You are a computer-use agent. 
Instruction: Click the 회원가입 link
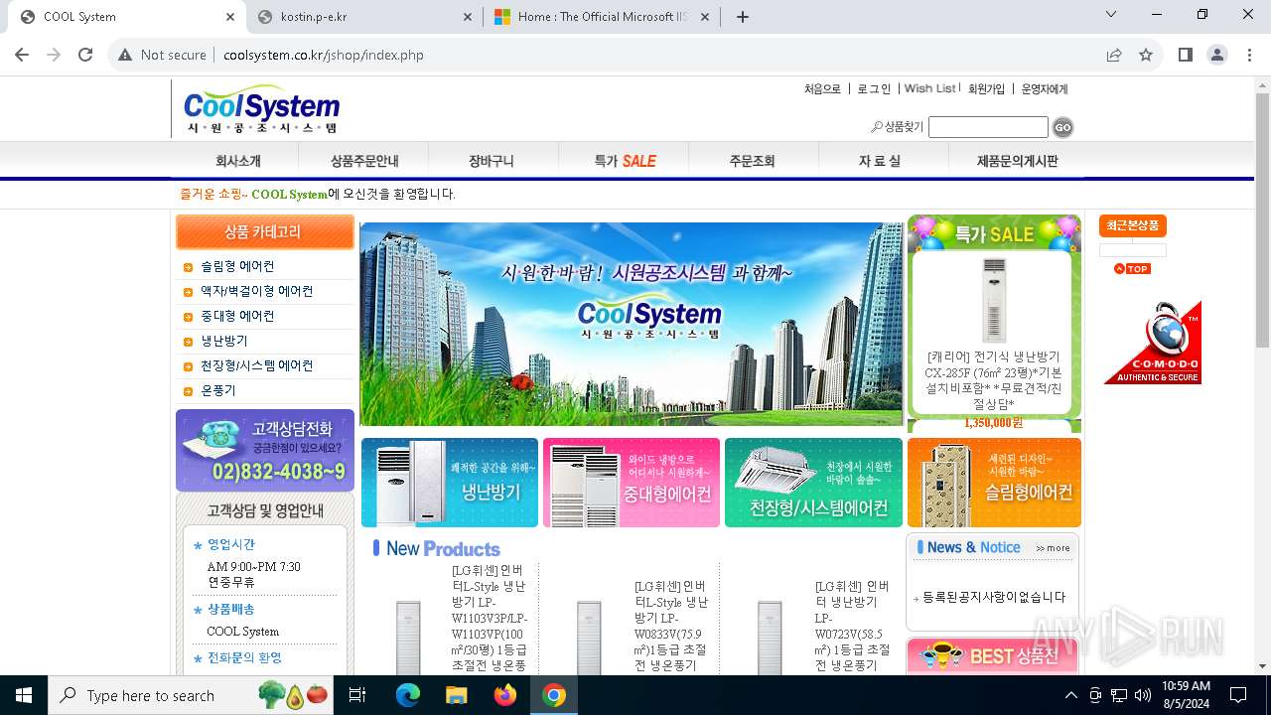point(986,88)
